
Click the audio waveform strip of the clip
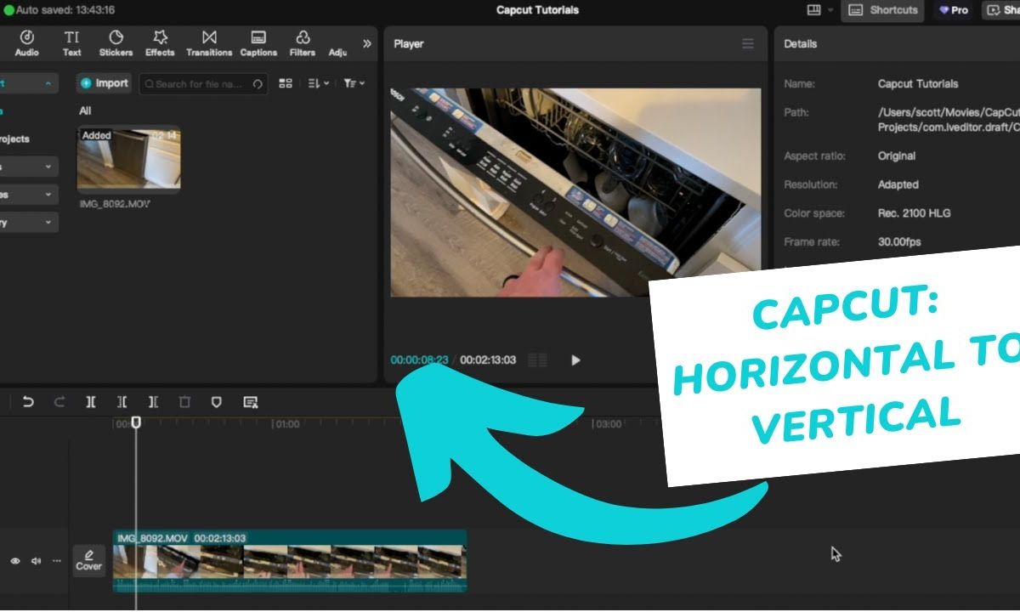tap(290, 585)
